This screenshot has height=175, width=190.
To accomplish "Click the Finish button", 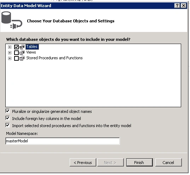I will pyautogui.click(x=139, y=163).
